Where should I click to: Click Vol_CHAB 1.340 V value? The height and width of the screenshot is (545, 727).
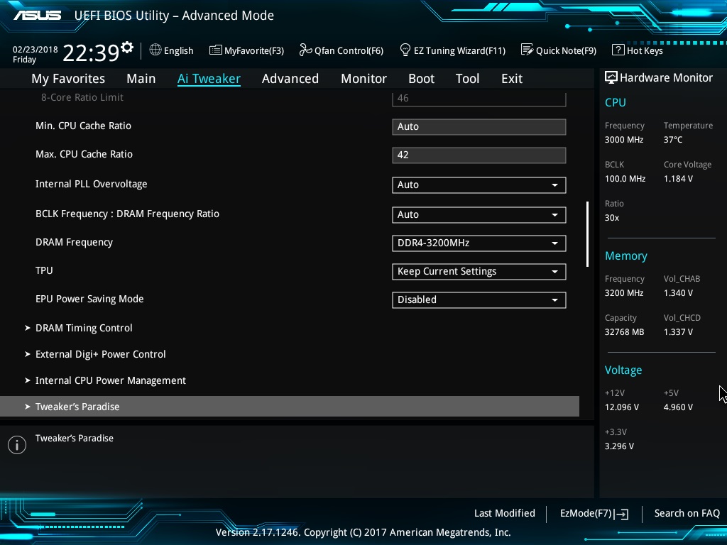tap(678, 293)
